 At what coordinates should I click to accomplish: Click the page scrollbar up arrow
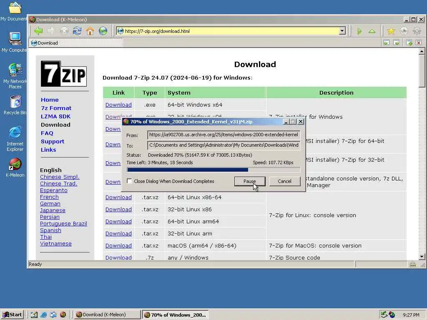coord(422,51)
